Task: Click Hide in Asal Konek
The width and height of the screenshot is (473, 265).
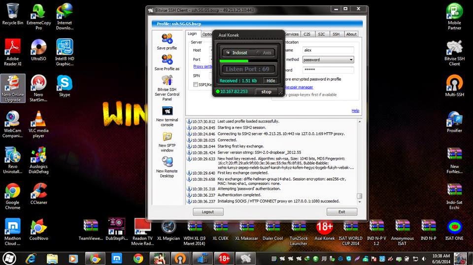Action: coord(270,81)
